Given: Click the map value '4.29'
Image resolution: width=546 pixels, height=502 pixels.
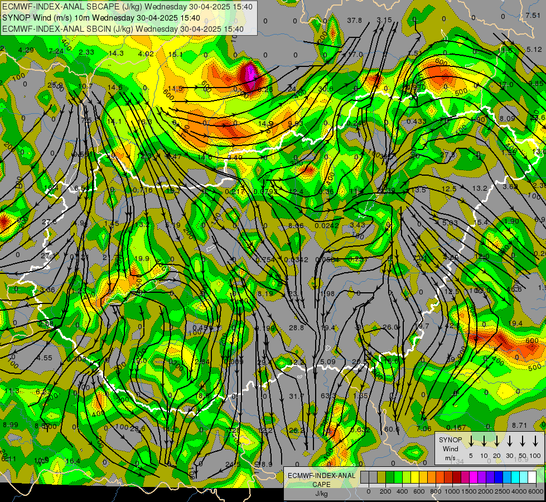Looking at the screenshot, I should click(x=26, y=50).
